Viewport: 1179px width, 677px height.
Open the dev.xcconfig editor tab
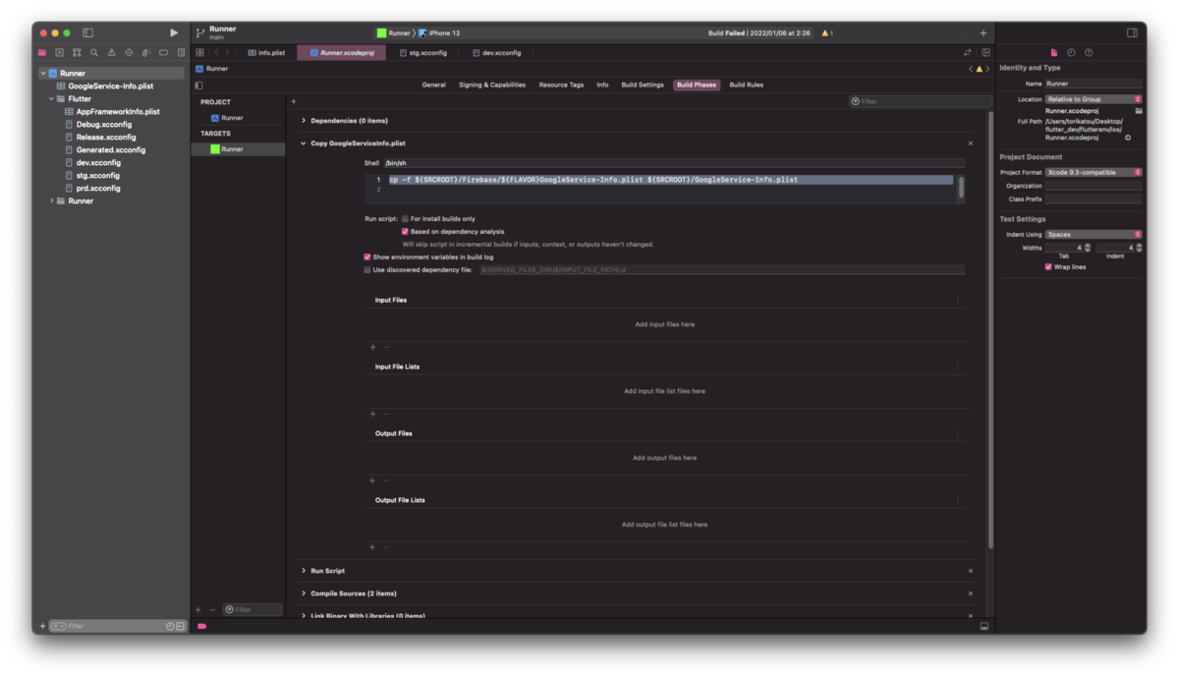(x=496, y=53)
